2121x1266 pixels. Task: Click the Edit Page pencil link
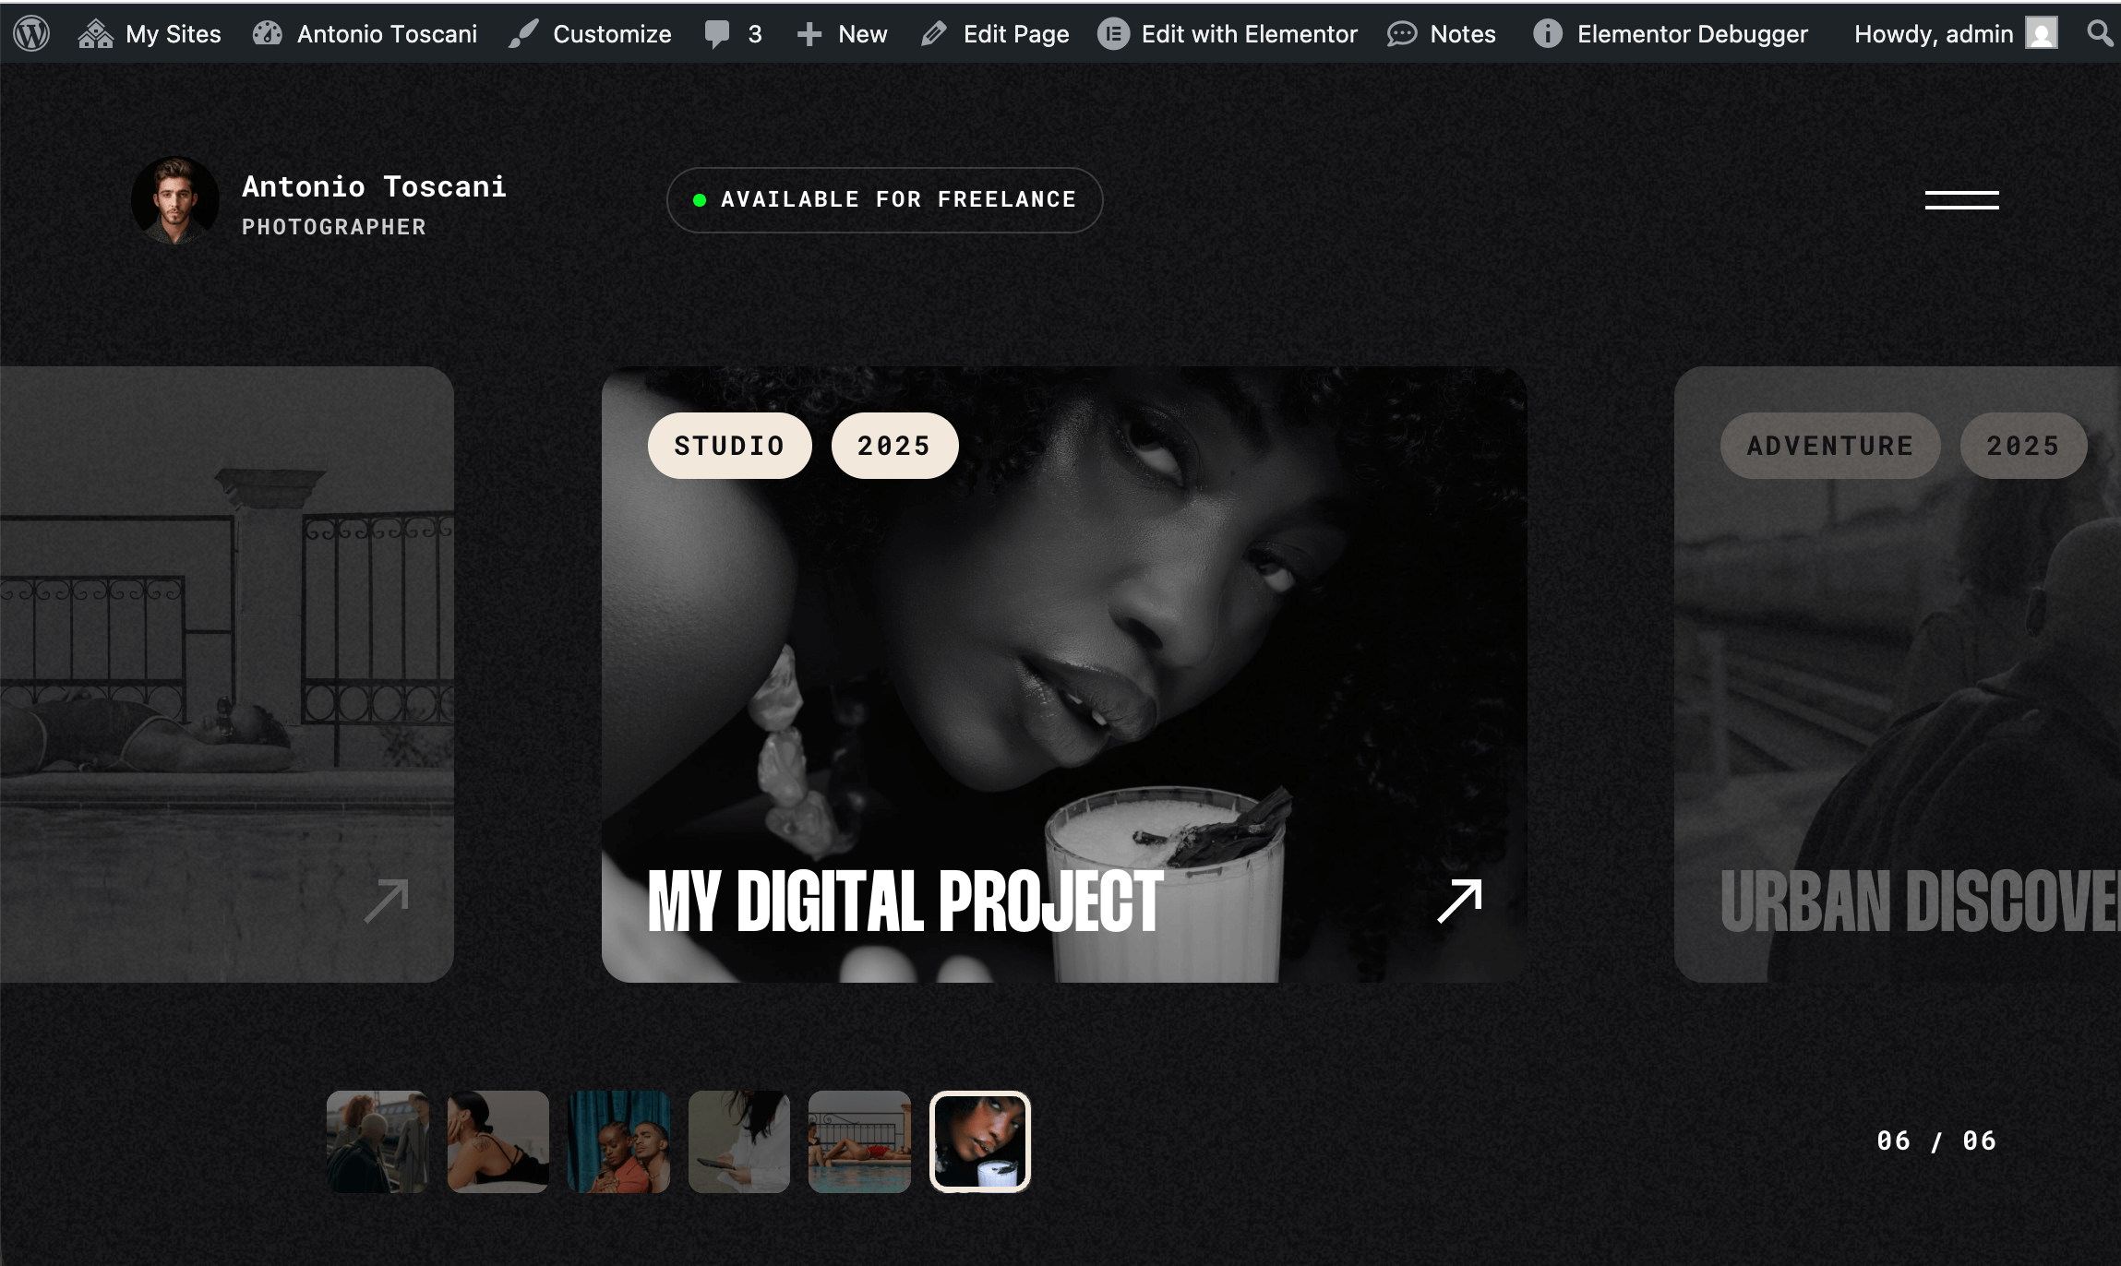(996, 34)
